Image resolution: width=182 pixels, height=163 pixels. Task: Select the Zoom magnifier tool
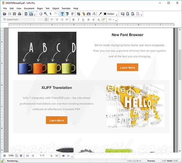point(45,14)
